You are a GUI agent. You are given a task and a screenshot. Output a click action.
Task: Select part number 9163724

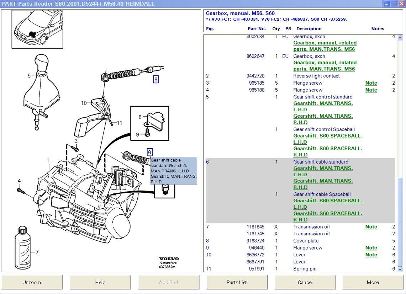point(255,241)
